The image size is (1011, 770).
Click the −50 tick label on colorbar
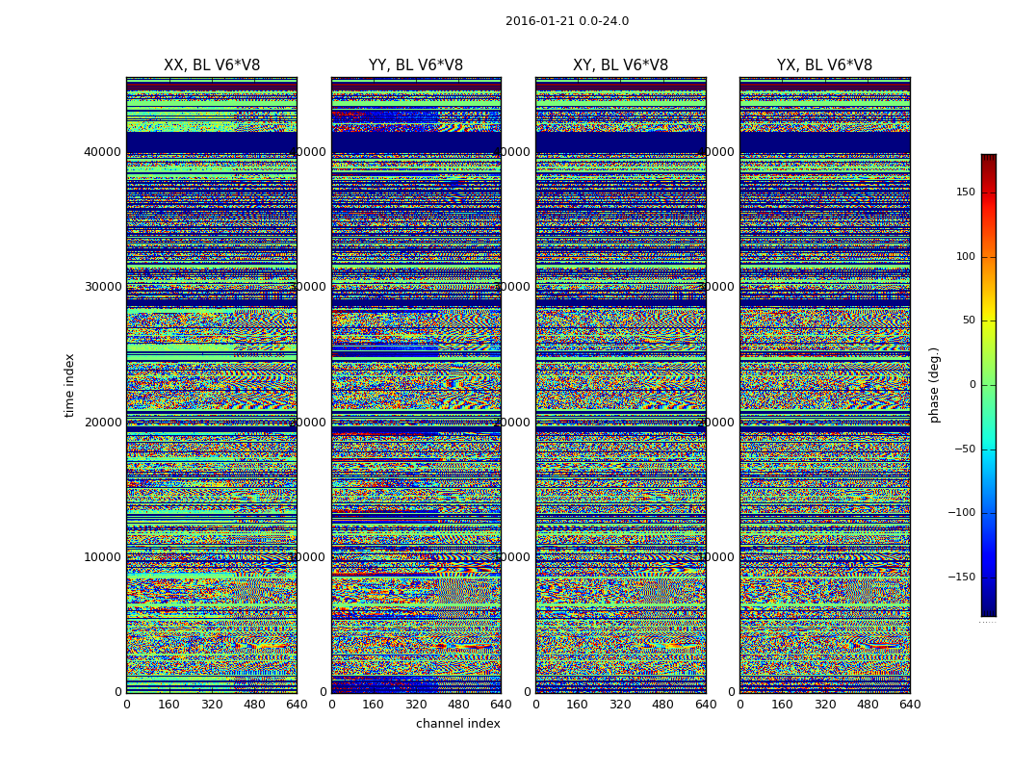pos(965,449)
